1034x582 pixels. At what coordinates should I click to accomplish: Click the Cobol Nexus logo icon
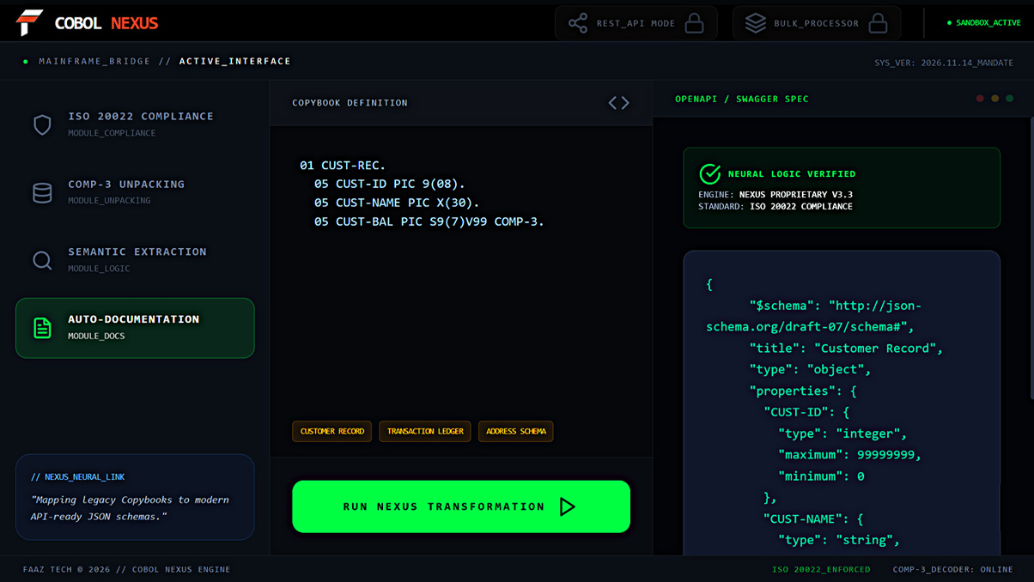click(29, 22)
